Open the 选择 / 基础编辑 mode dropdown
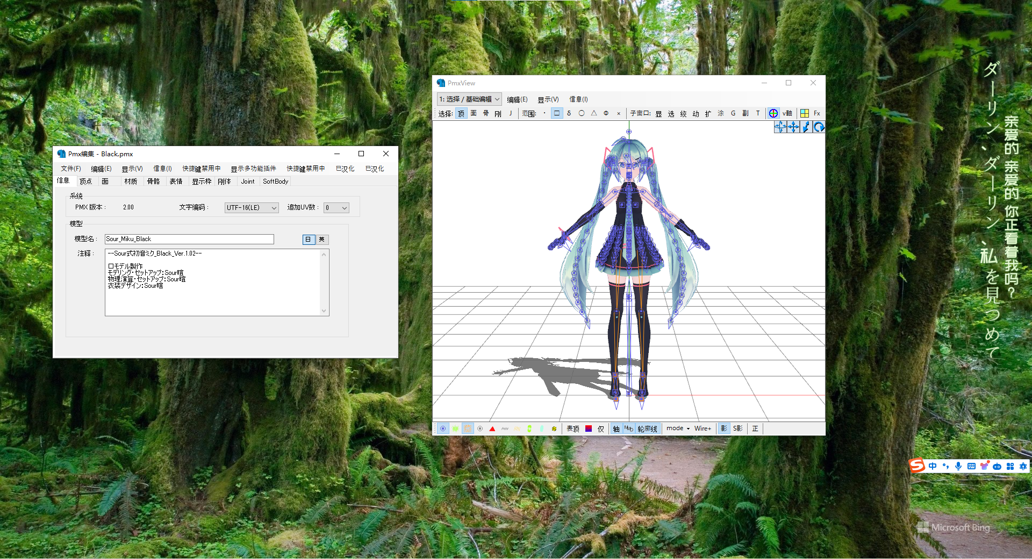Image resolution: width=1032 pixels, height=559 pixels. pos(469,99)
